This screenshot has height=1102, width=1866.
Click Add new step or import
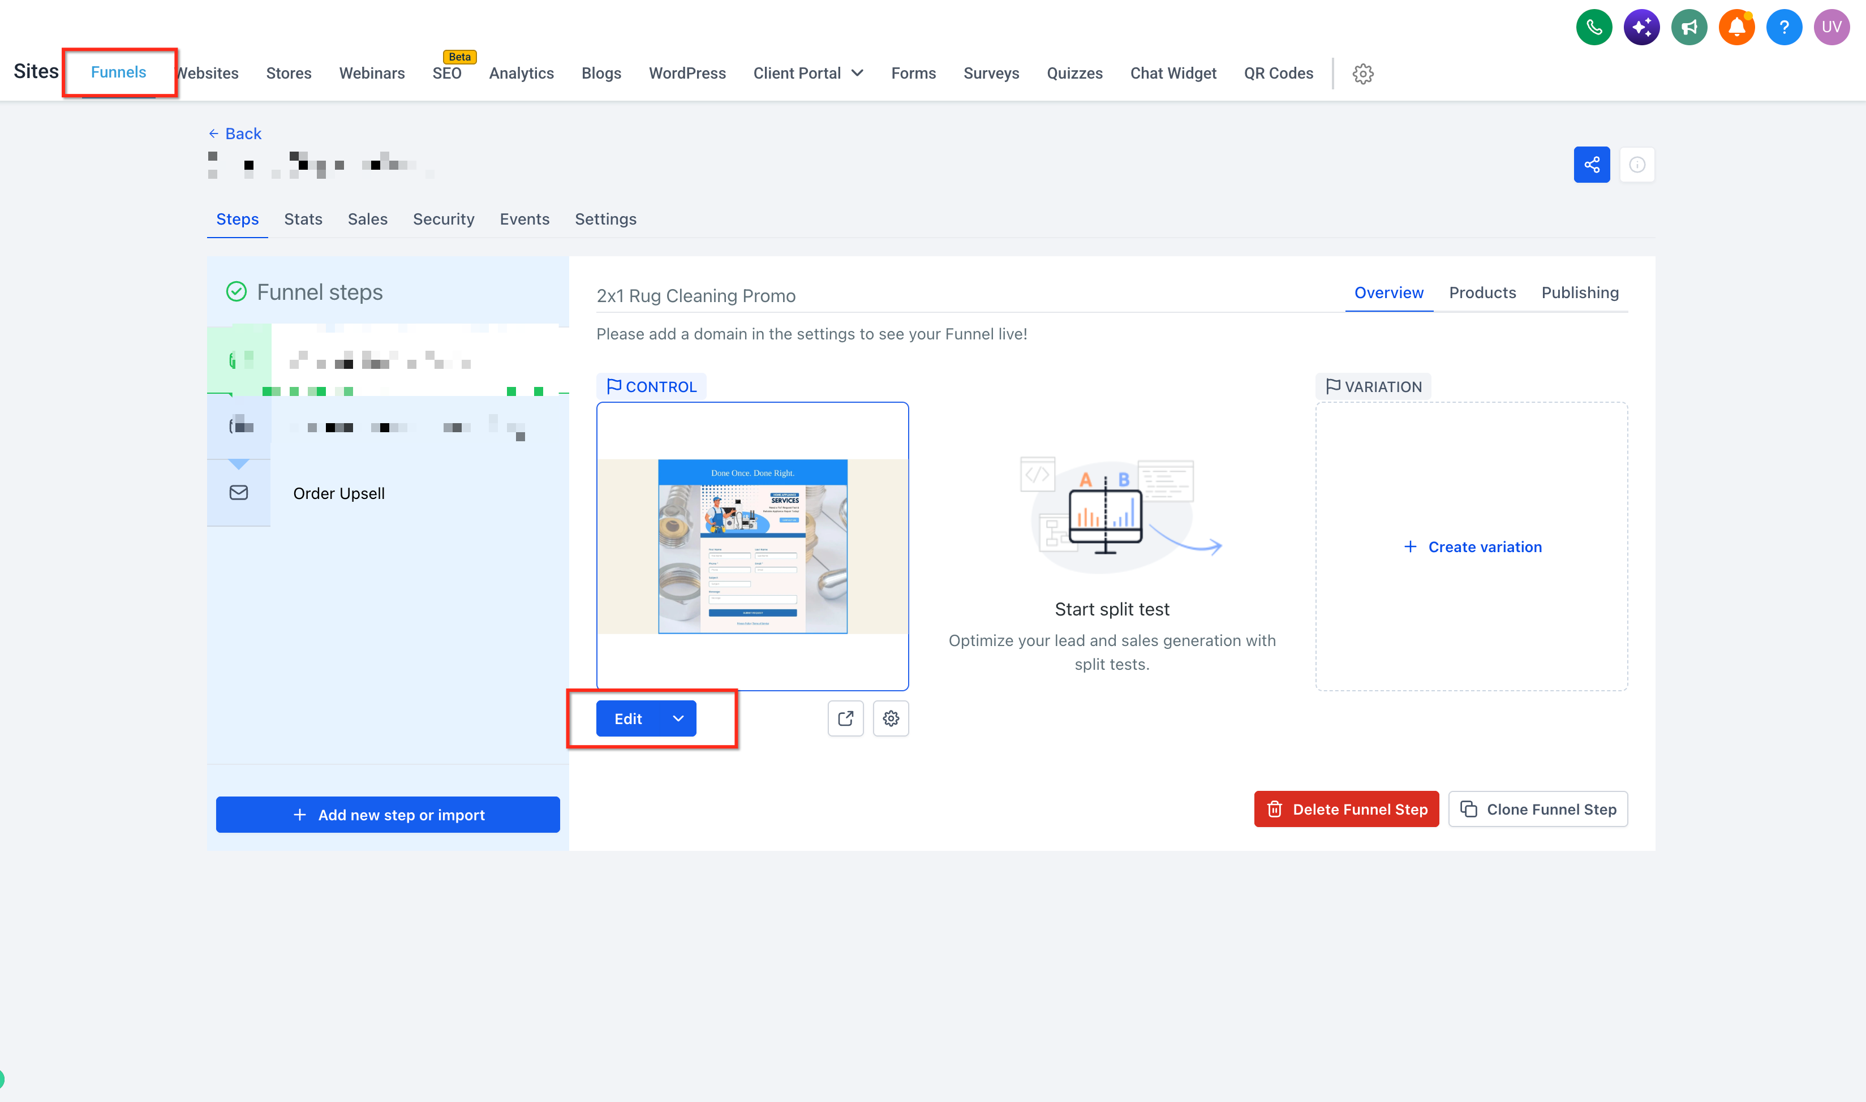pos(388,815)
